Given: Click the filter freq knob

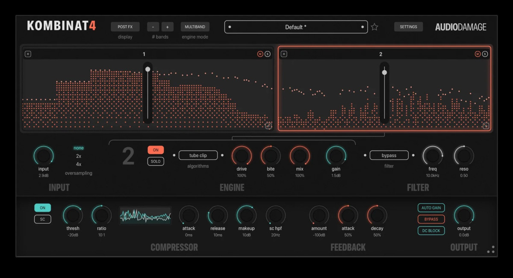Looking at the screenshot, I should click(433, 156).
